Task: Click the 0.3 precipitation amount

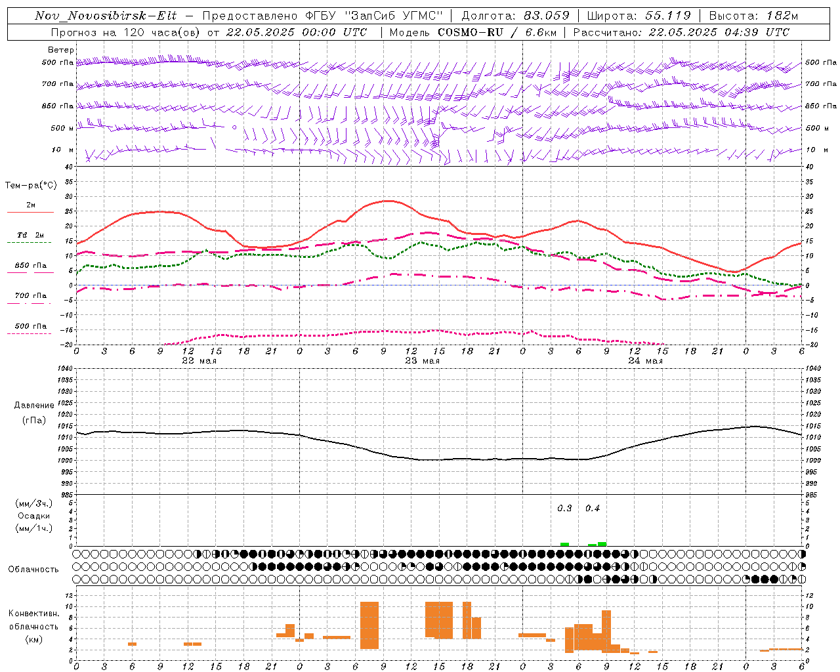Action: click(x=564, y=508)
